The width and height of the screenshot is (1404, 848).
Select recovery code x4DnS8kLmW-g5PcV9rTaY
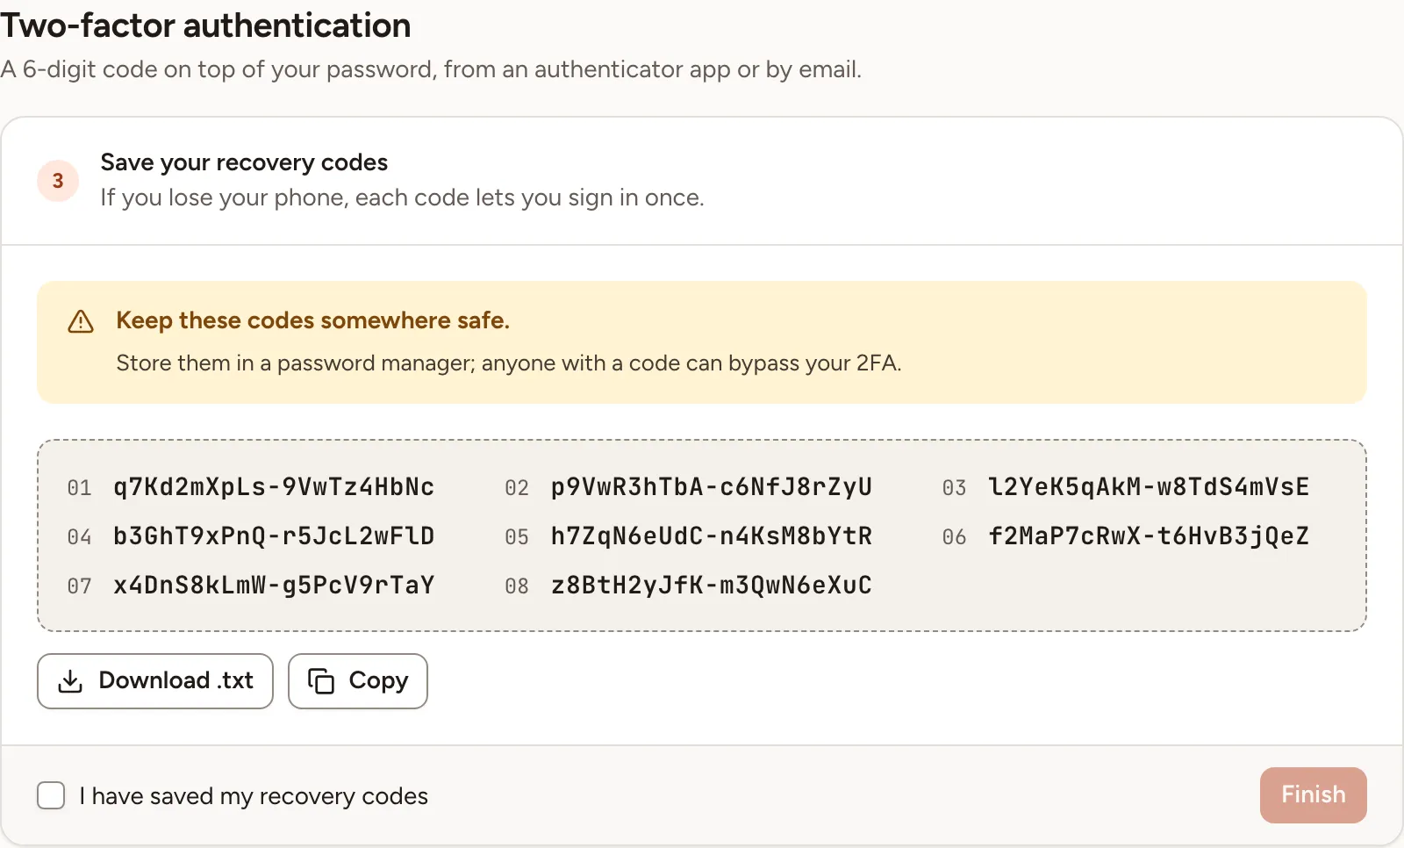click(274, 586)
